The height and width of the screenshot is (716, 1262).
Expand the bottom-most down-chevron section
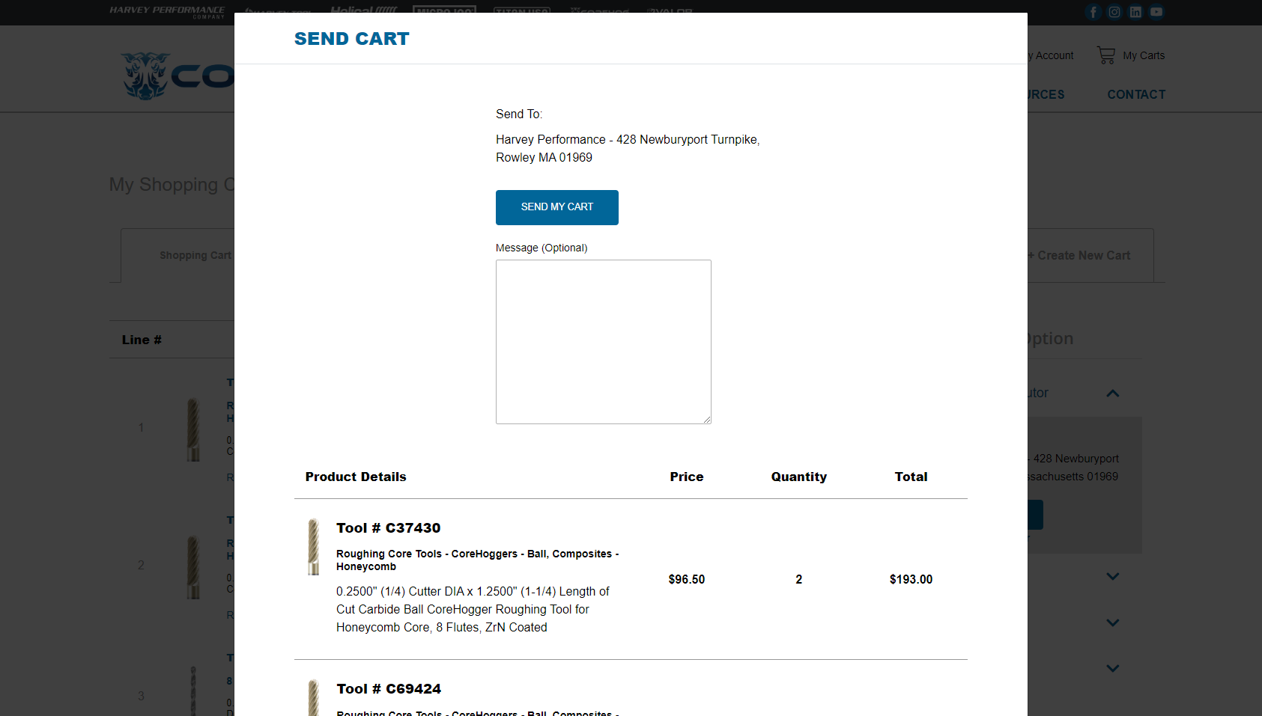pyautogui.click(x=1113, y=669)
